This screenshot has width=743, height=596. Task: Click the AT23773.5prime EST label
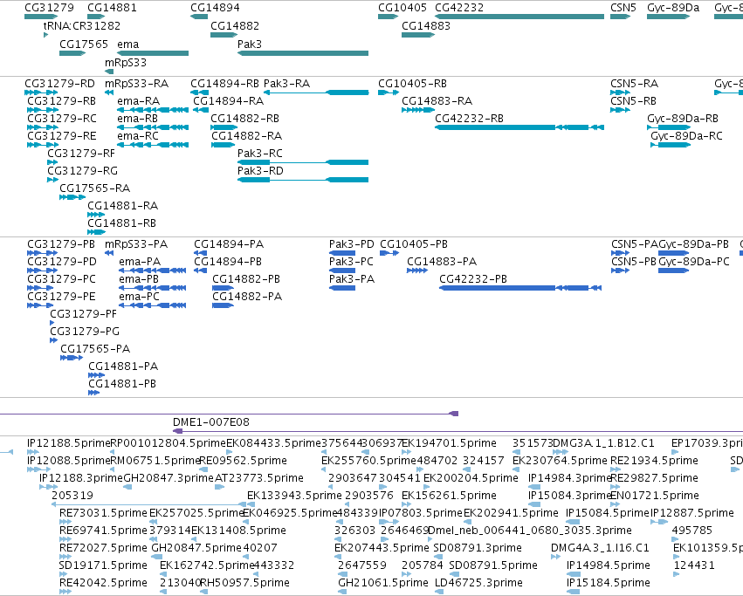pyautogui.click(x=259, y=477)
